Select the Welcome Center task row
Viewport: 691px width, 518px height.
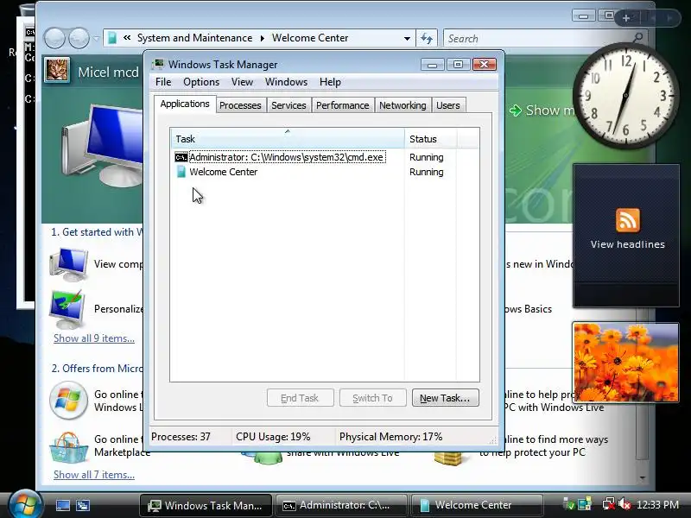[x=325, y=172]
